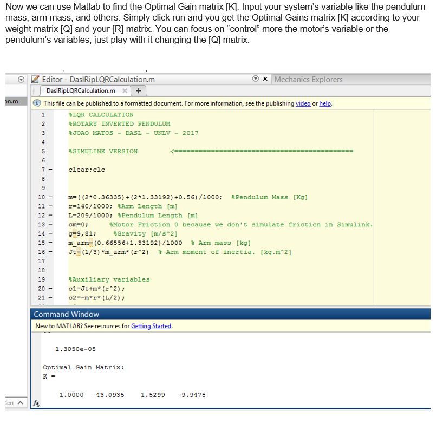Click the '%ROTARY INVERTED PENDULUM' comment
This screenshot has height=430, width=443.
[x=120, y=123]
